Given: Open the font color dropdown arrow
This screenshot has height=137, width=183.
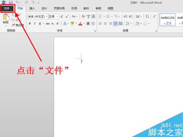Looking at the screenshot, I should point(84,24).
